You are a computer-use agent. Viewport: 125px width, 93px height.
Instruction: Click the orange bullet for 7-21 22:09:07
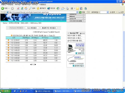8,40
